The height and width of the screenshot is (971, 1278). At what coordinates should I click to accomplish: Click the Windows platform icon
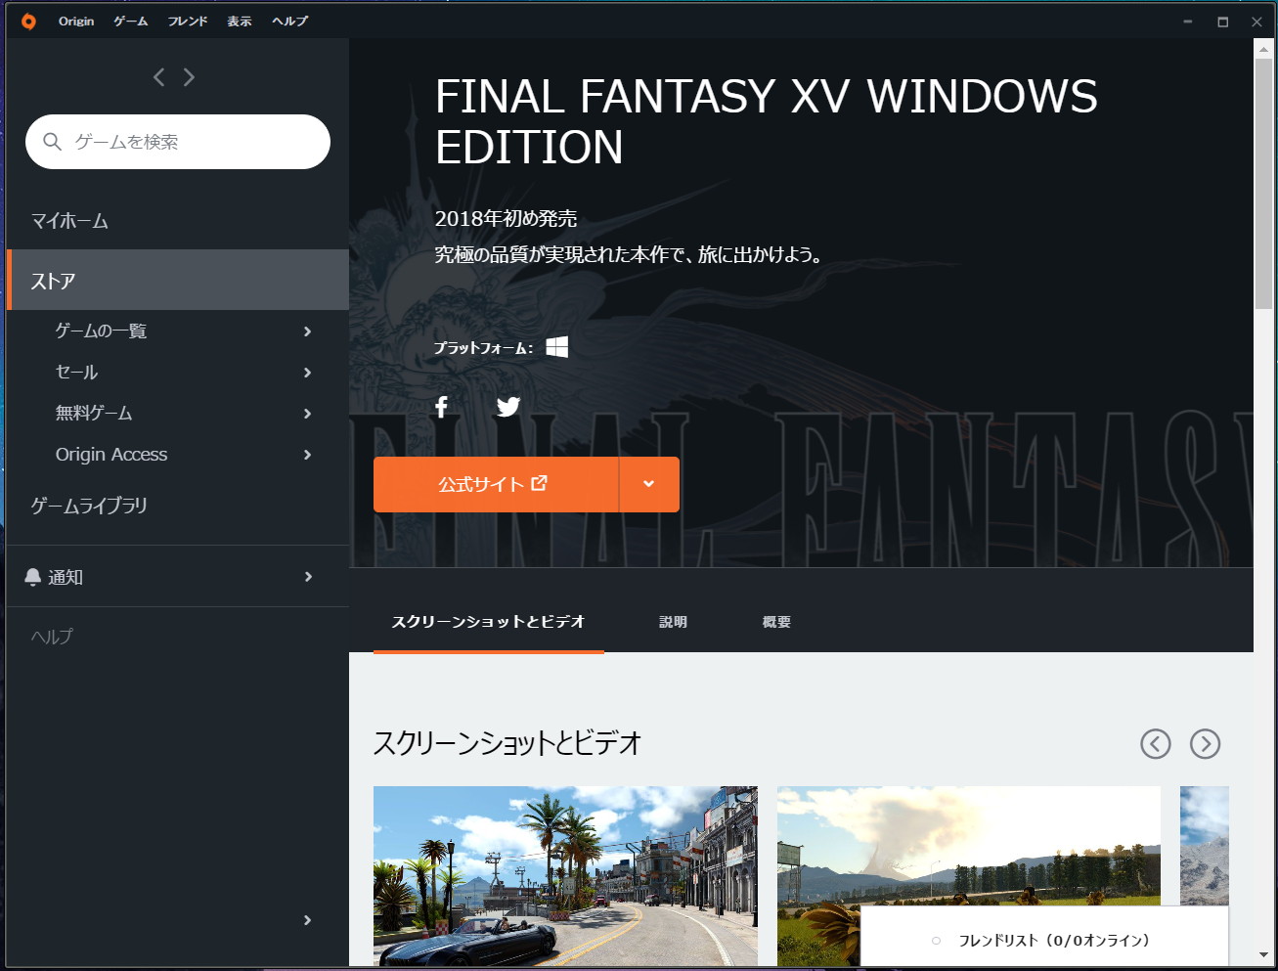click(557, 347)
